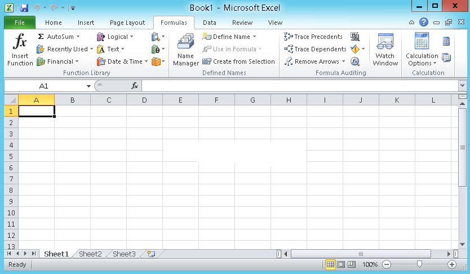Click the zoom slider handle

click(419, 264)
